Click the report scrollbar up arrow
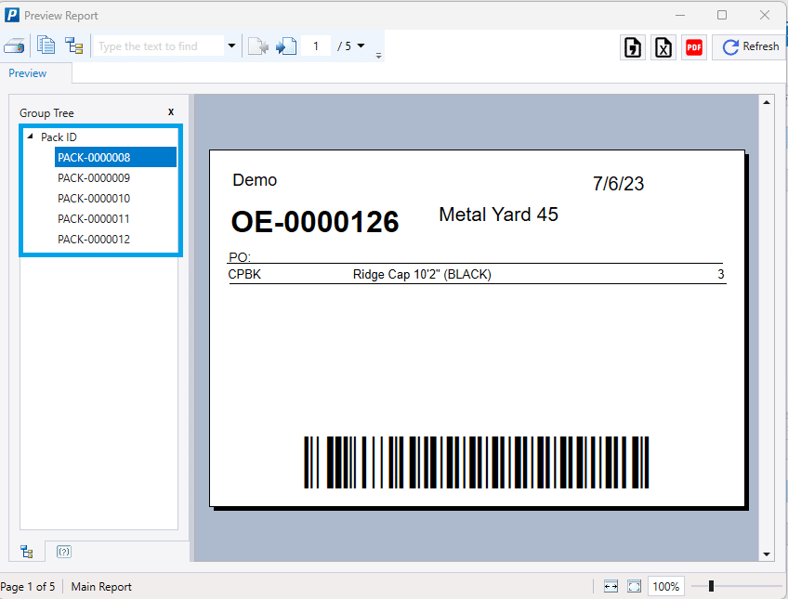 pos(767,102)
